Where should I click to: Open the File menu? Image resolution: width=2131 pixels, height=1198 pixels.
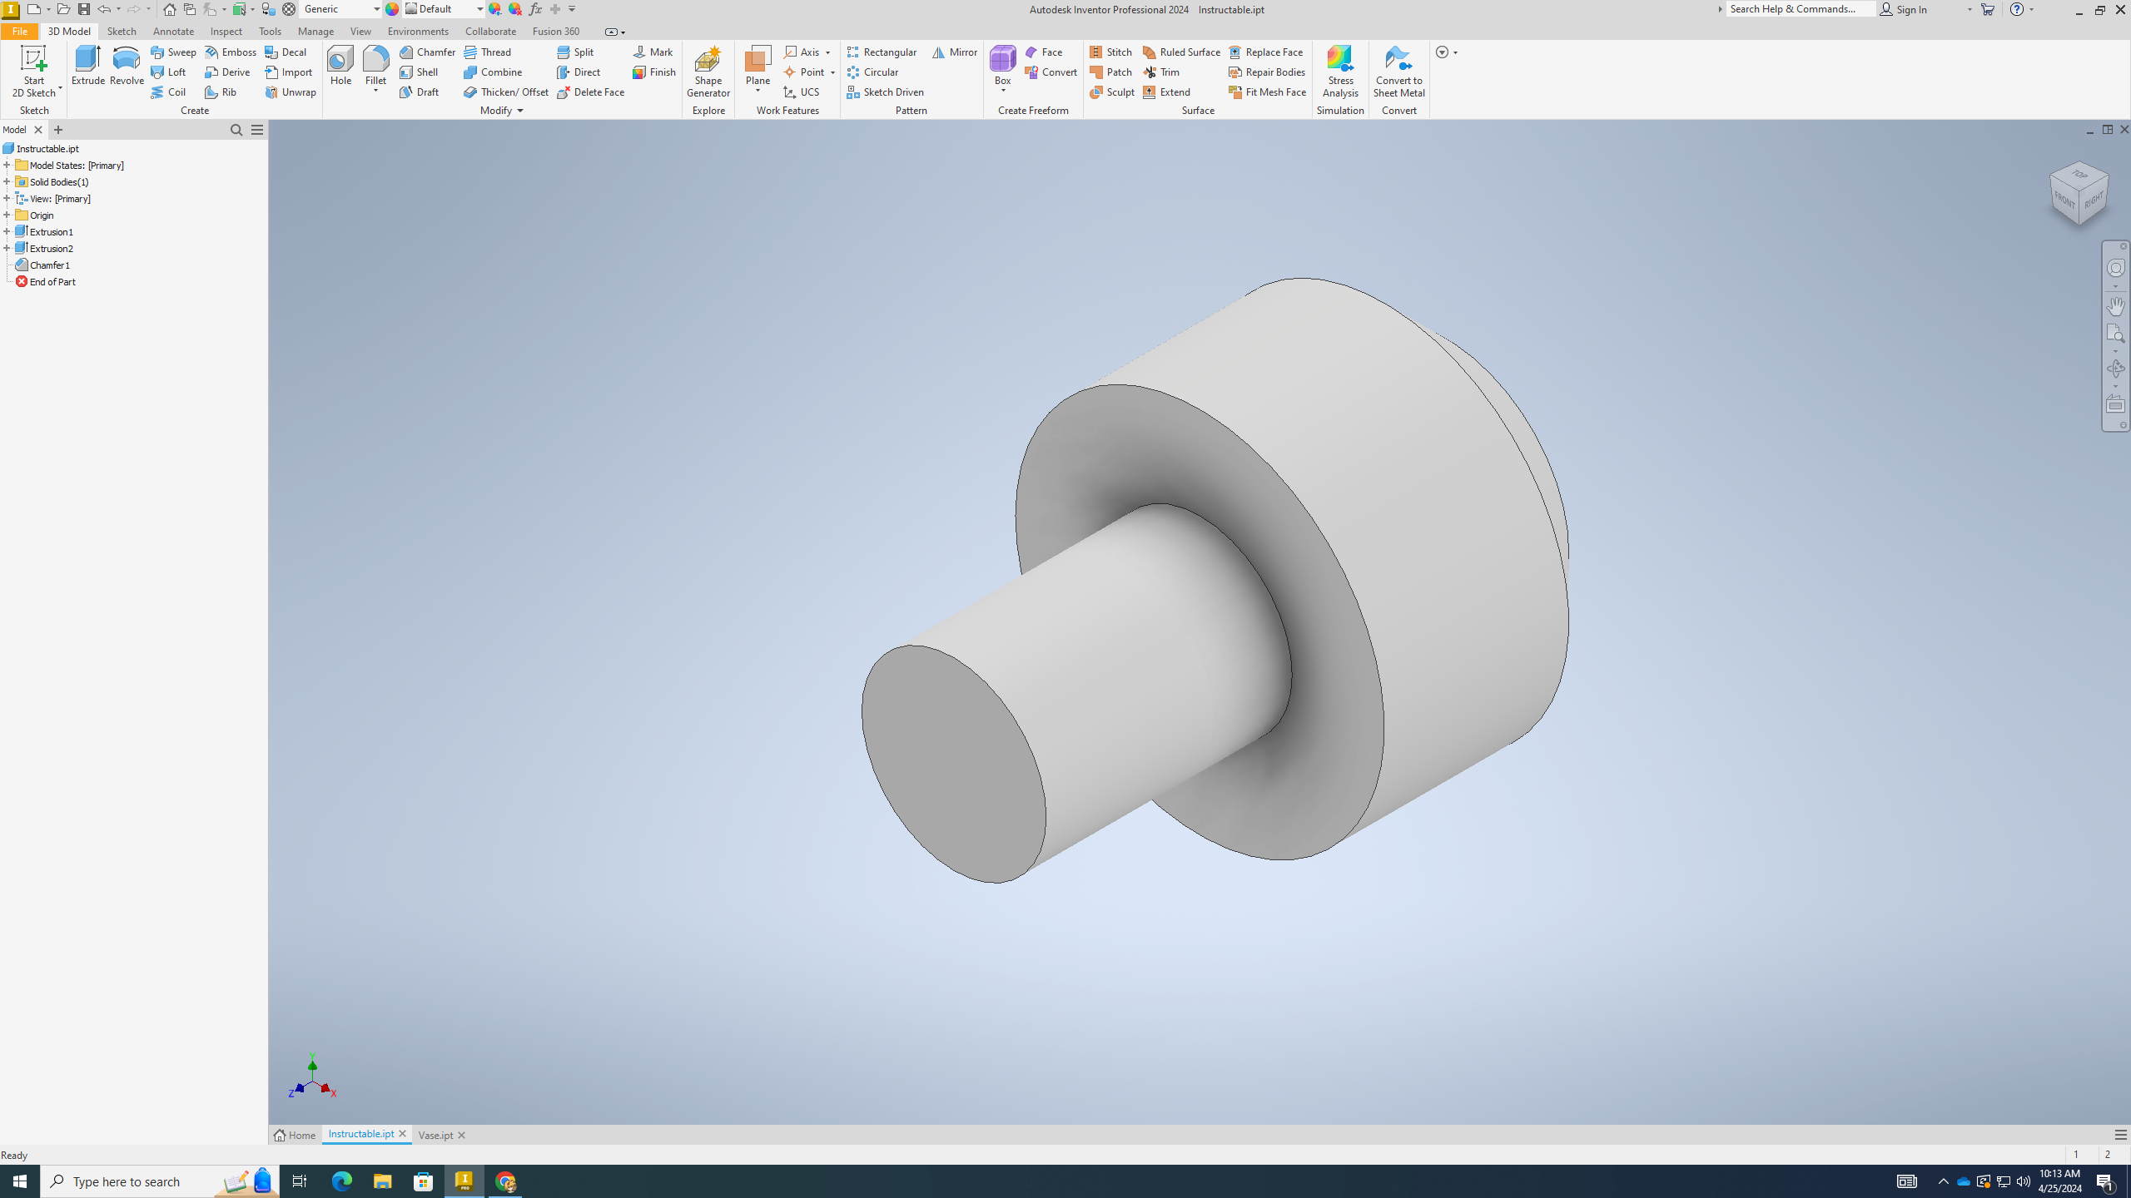click(x=19, y=31)
